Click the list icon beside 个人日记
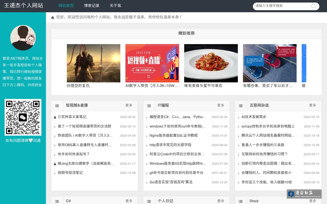Screen dimensions: 327x204 149,202
